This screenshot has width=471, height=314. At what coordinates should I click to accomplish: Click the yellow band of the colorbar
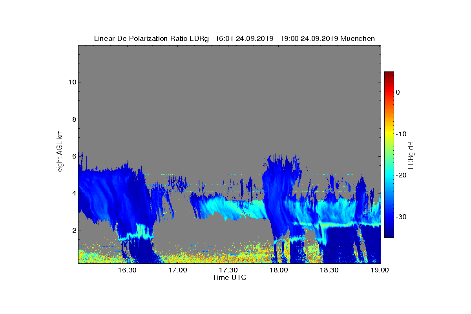[389, 134]
